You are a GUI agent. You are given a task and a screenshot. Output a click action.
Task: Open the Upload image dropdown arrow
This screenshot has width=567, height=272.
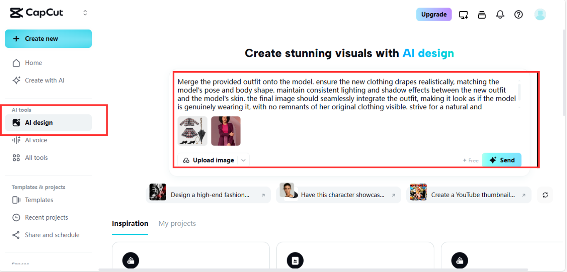243,160
